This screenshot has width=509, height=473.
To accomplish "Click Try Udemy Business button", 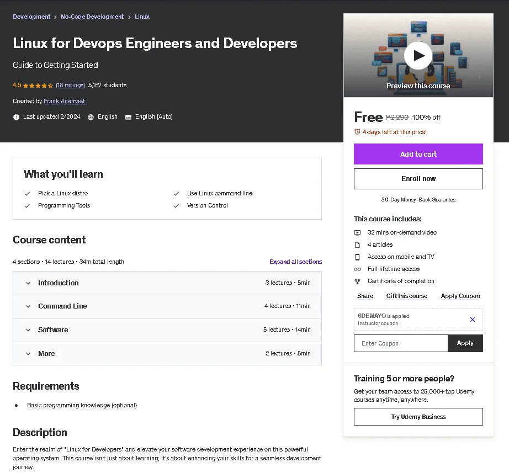I will pyautogui.click(x=418, y=417).
